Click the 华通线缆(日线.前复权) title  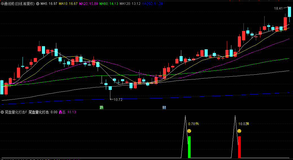pyautogui.click(x=18, y=4)
